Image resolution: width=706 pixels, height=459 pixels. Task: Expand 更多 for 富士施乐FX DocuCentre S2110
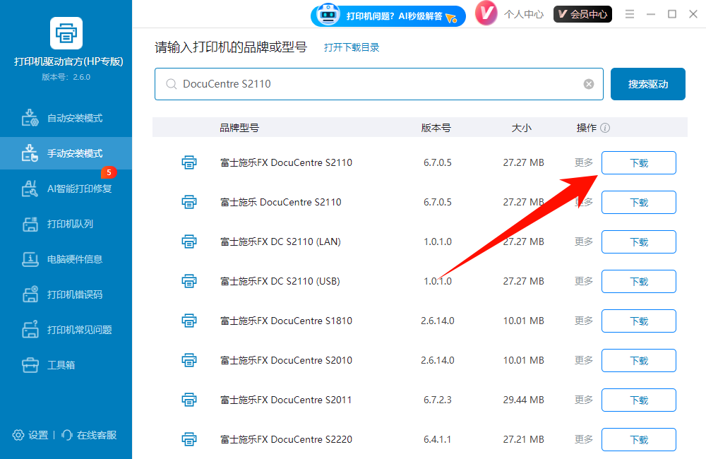584,162
